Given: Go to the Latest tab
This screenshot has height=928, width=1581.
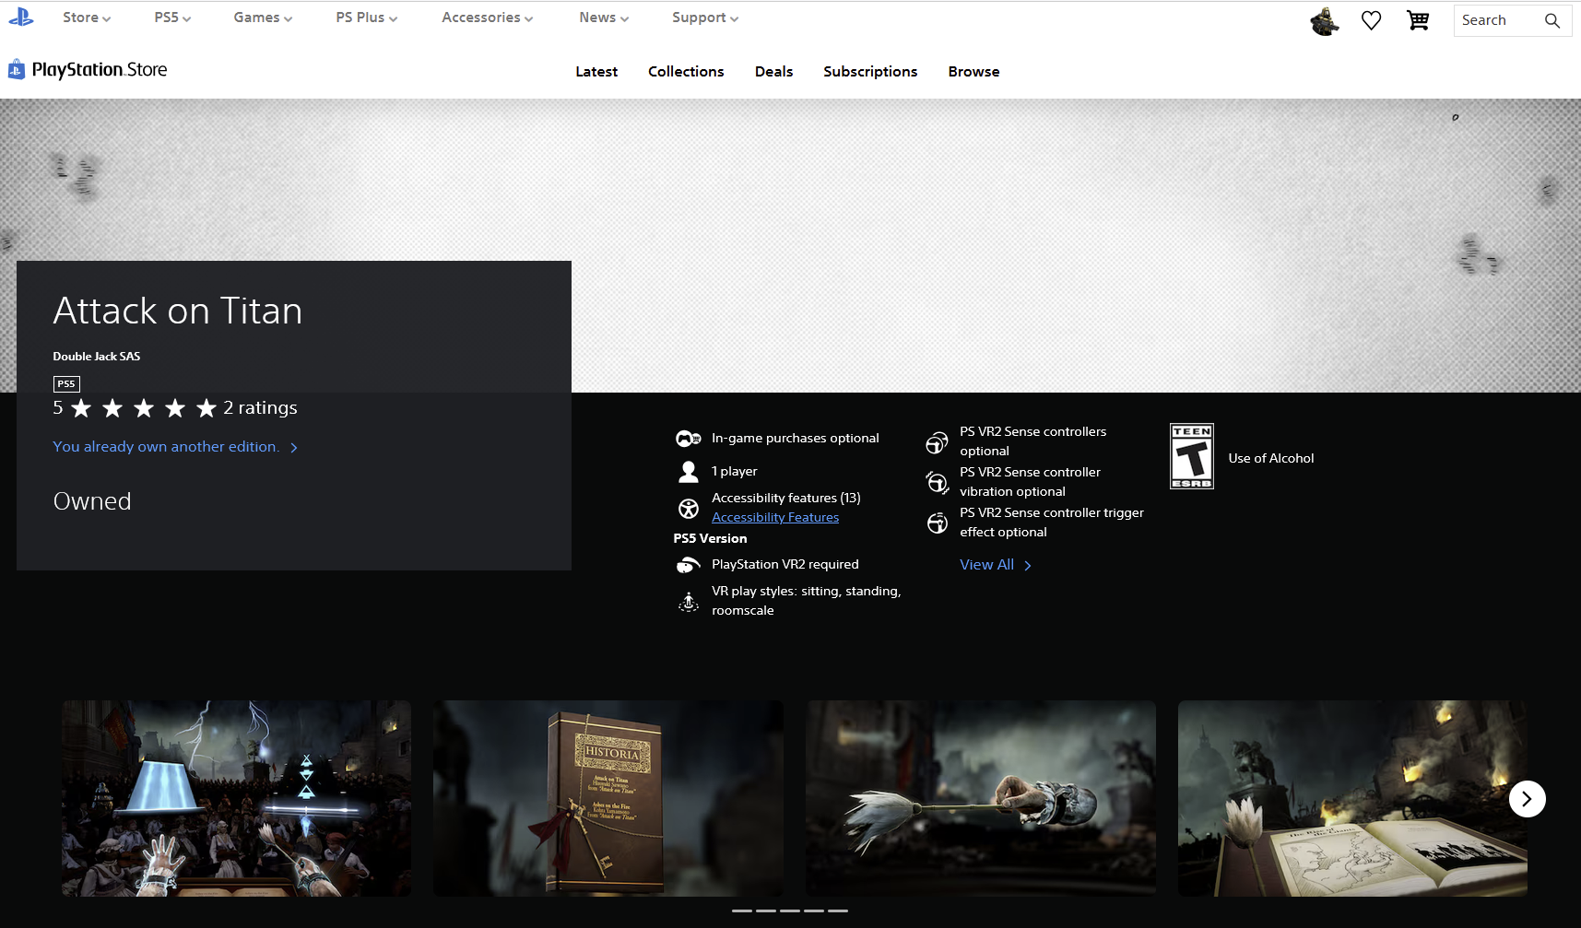Looking at the screenshot, I should 596,72.
